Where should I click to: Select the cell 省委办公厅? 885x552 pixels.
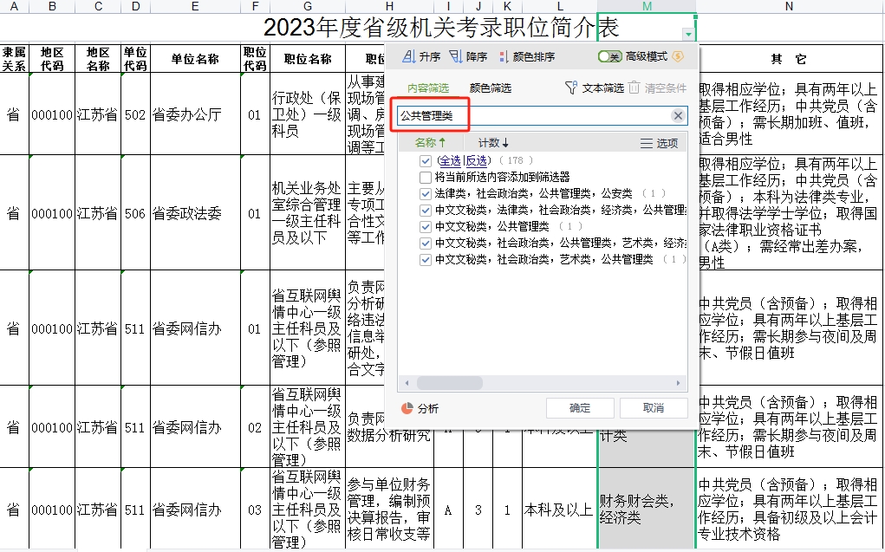pos(195,114)
